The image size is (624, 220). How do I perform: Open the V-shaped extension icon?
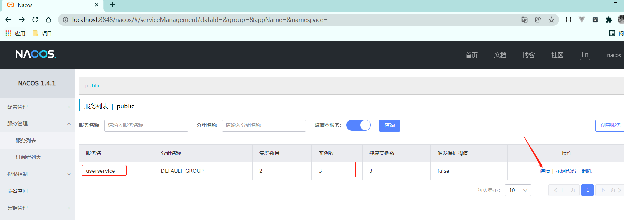coord(582,20)
